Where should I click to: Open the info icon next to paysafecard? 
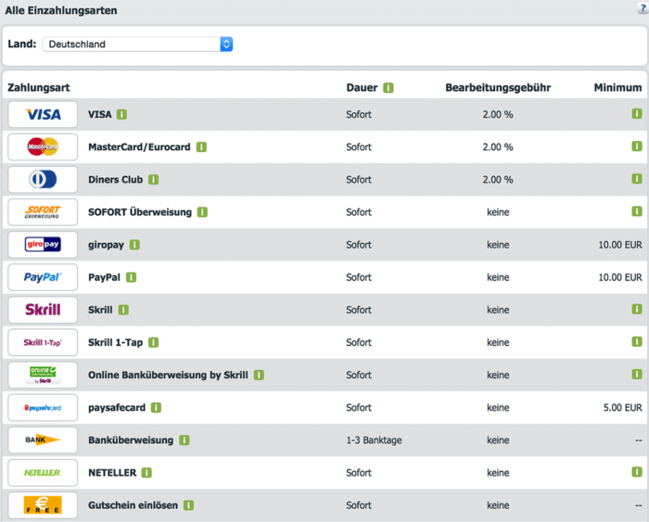pyautogui.click(x=156, y=408)
